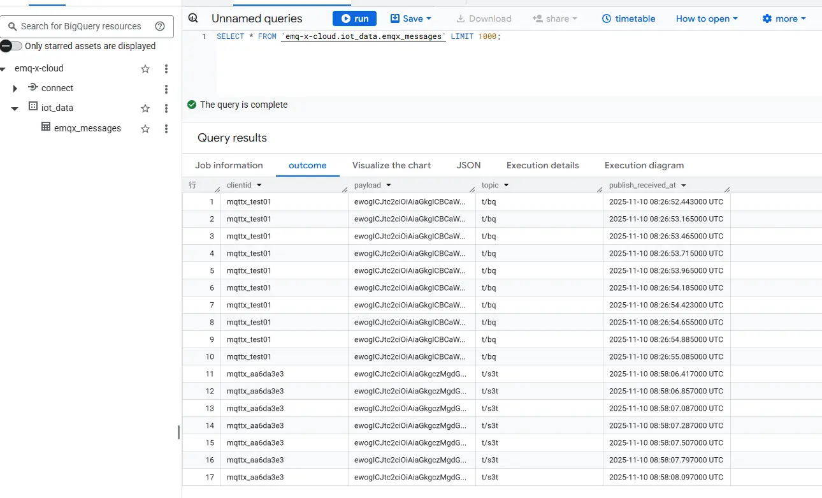Viewport: 822px width, 498px height.
Task: Star the iot_data dataset
Action: pos(145,108)
